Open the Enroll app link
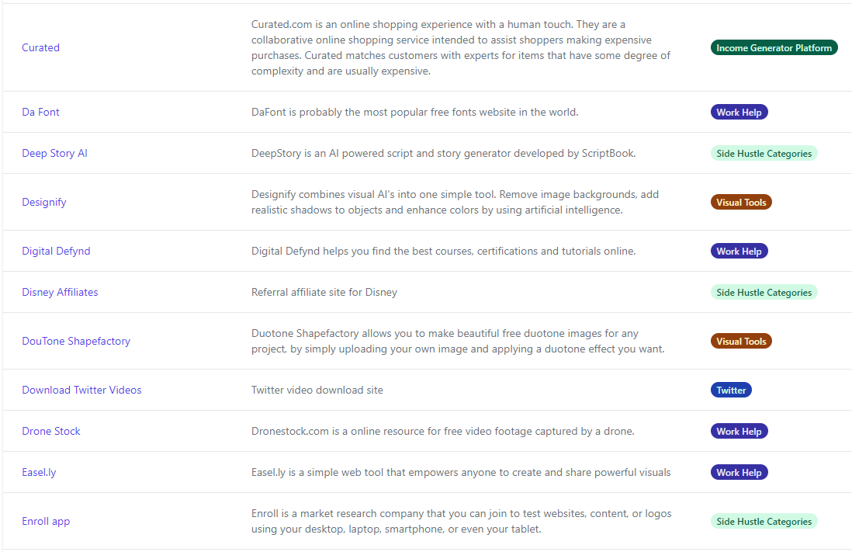852x552 pixels. pos(46,521)
